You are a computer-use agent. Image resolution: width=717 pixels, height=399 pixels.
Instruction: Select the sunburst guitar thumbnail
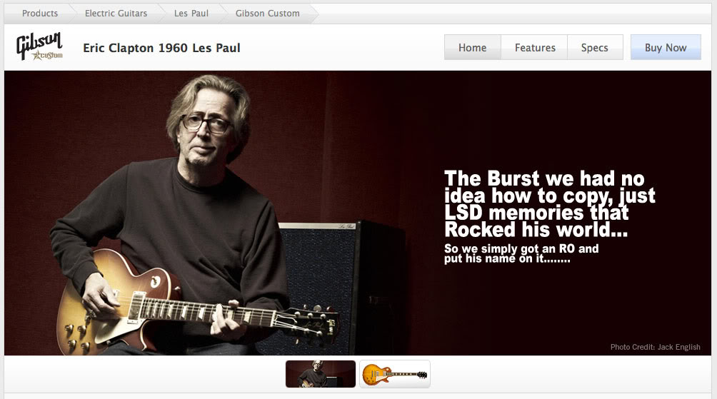pos(395,374)
